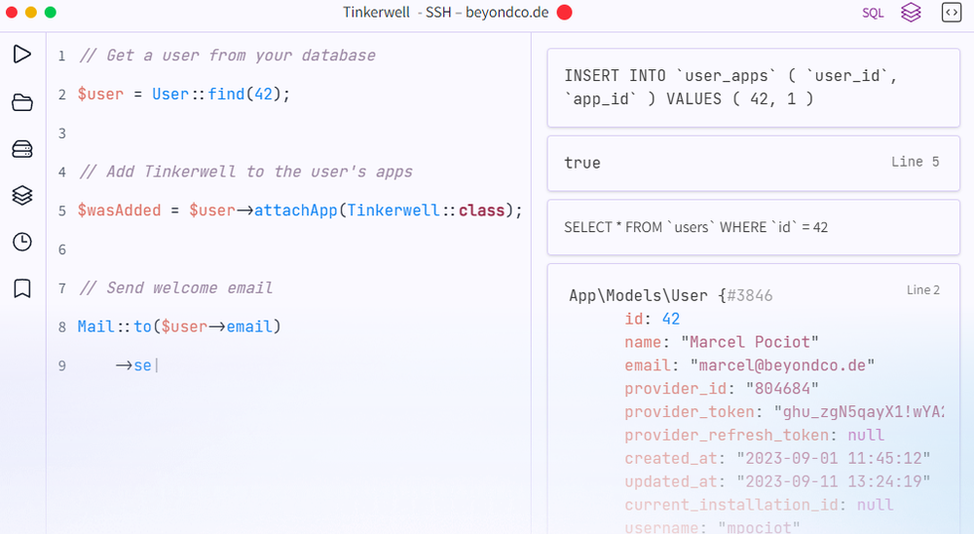Toggle the SQL query view
This screenshot has width=974, height=534.
coord(873,13)
